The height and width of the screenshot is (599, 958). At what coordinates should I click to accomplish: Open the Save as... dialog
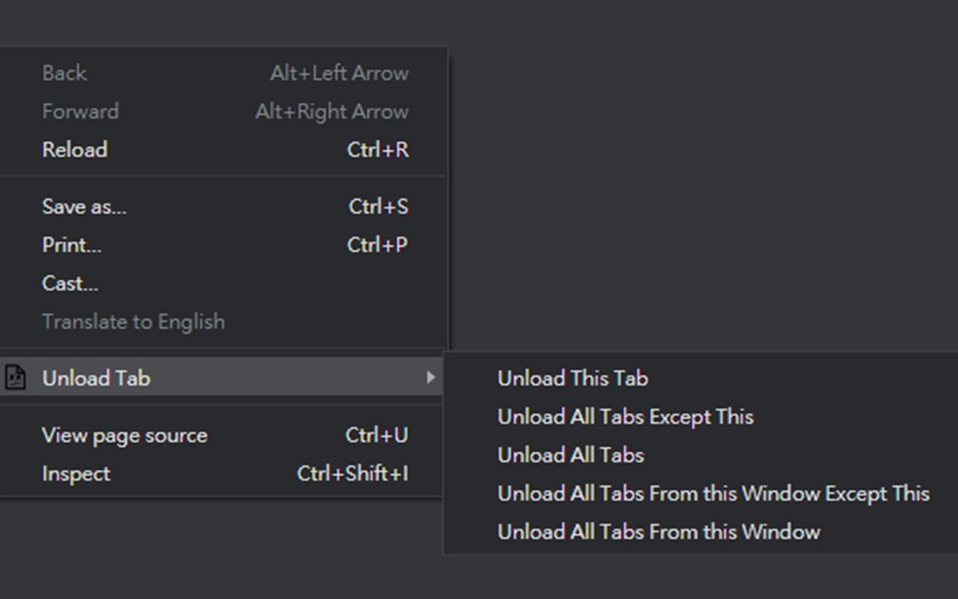pyautogui.click(x=85, y=207)
